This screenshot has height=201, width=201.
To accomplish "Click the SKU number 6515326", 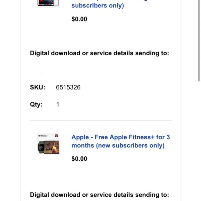I will pos(68,87).
